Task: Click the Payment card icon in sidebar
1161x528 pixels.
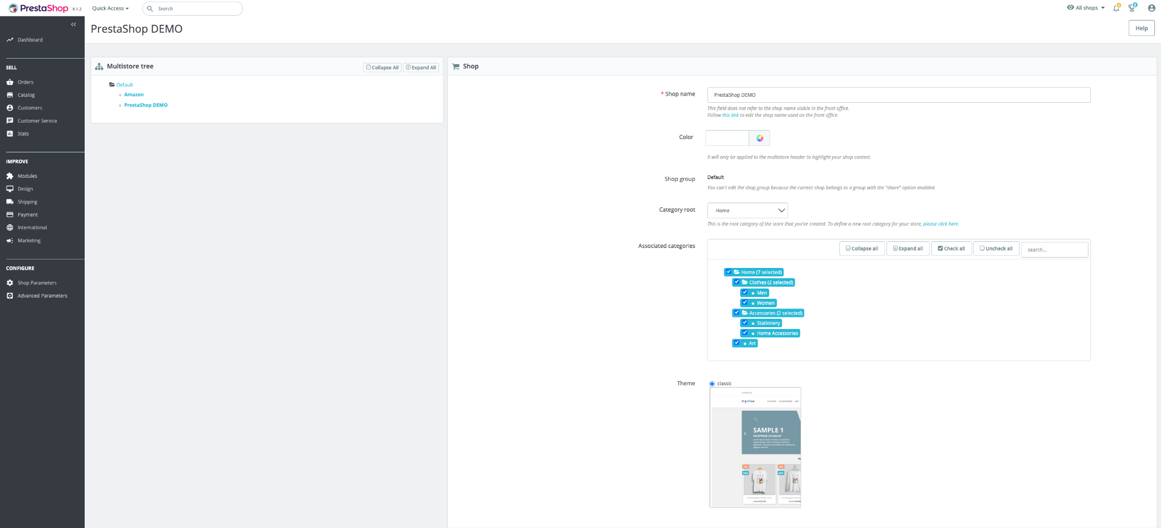Action: 10,215
